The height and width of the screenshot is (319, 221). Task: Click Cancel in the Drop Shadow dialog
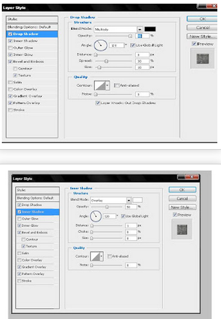pyautogui.click(x=202, y=28)
